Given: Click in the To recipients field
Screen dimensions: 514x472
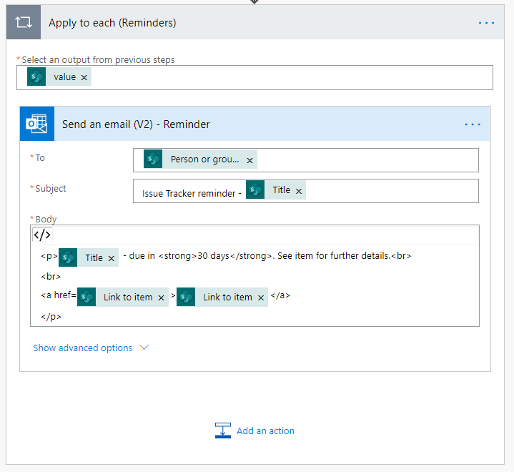Looking at the screenshot, I should pyautogui.click(x=365, y=160).
